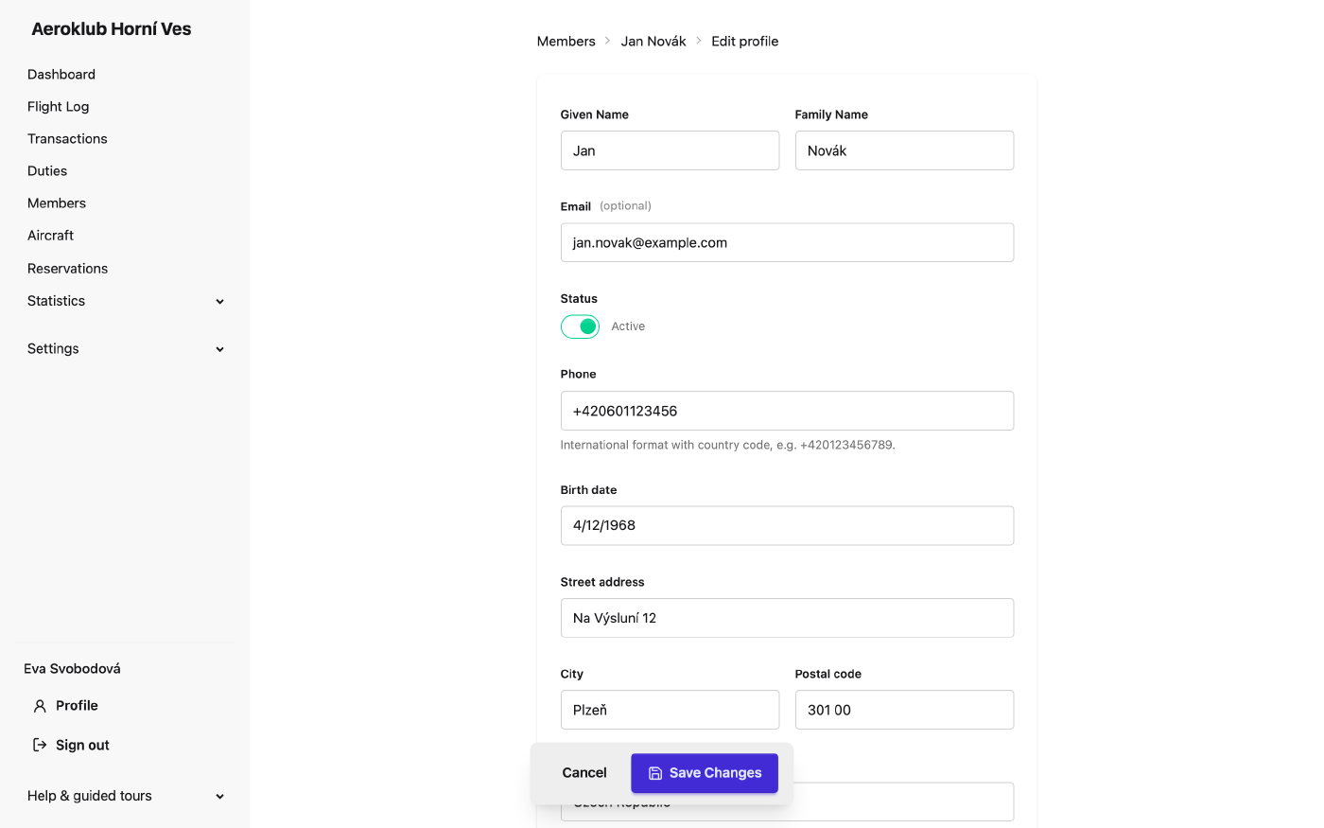Click the phone format hint text
The width and height of the screenshot is (1324, 828).
click(x=727, y=445)
